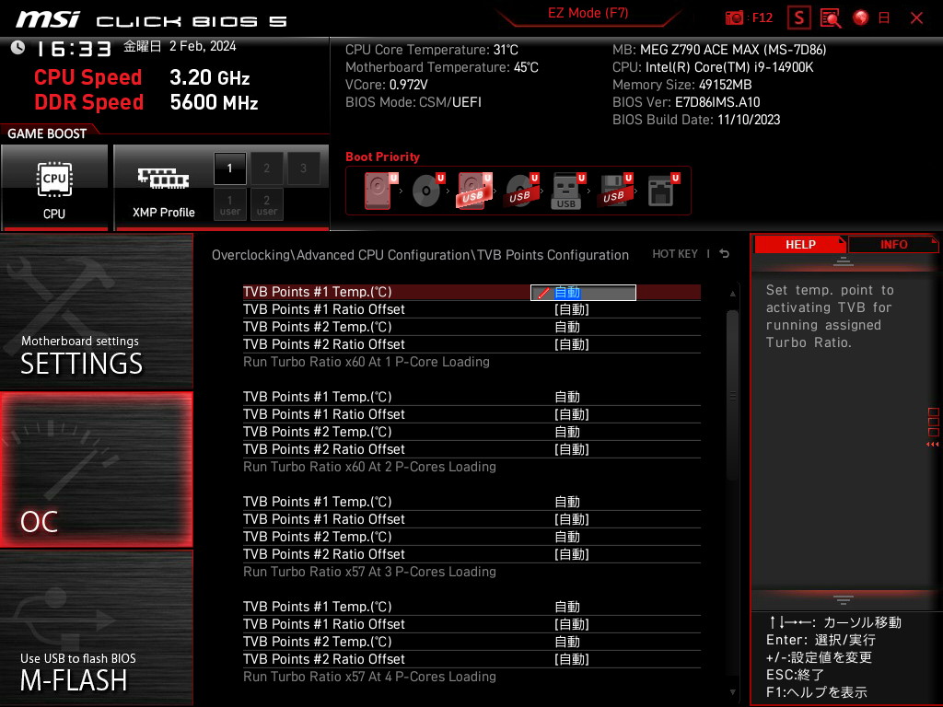Click 'Run Turbo Ratio x60 At 1 P-Core Loading'

coord(367,362)
